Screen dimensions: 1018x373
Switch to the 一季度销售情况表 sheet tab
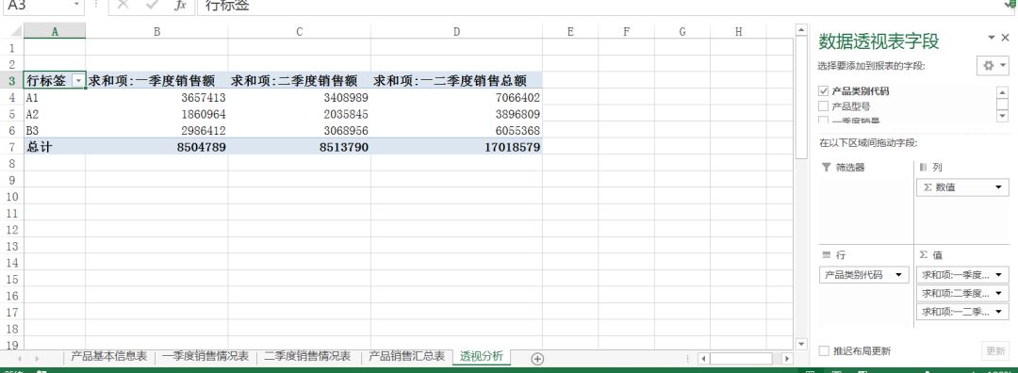coord(205,356)
